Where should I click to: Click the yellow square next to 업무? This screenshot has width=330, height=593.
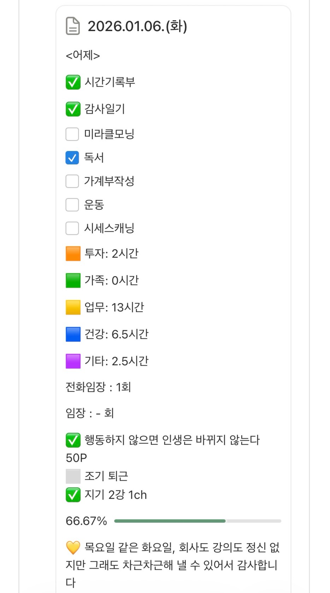(x=73, y=307)
